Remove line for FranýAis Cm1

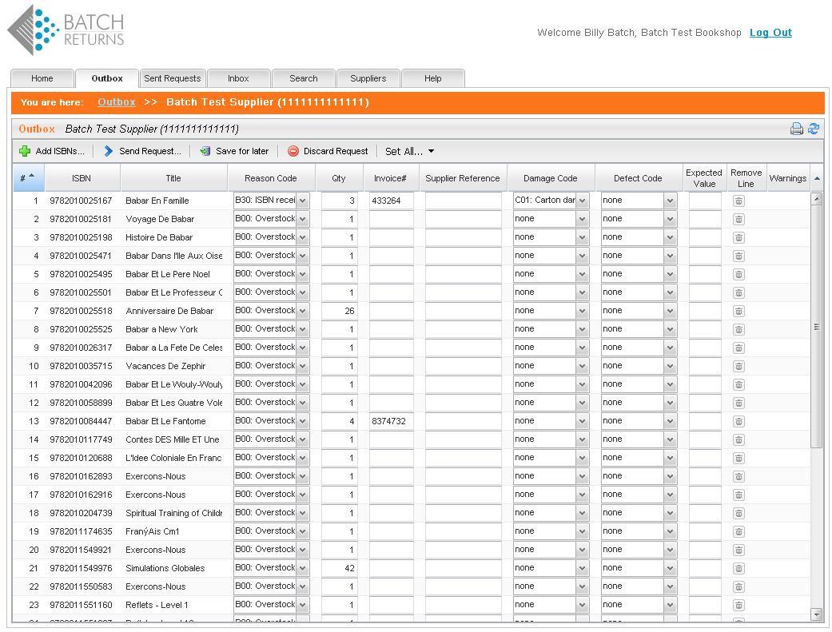[738, 531]
